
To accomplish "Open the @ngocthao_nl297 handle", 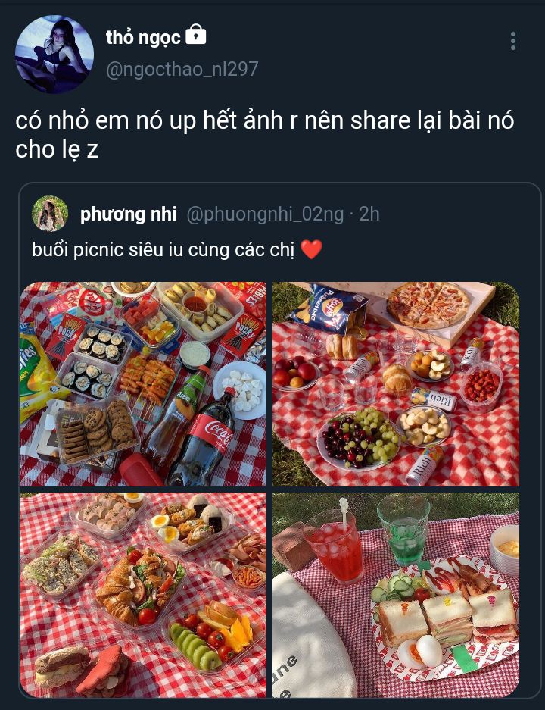I will [x=182, y=69].
